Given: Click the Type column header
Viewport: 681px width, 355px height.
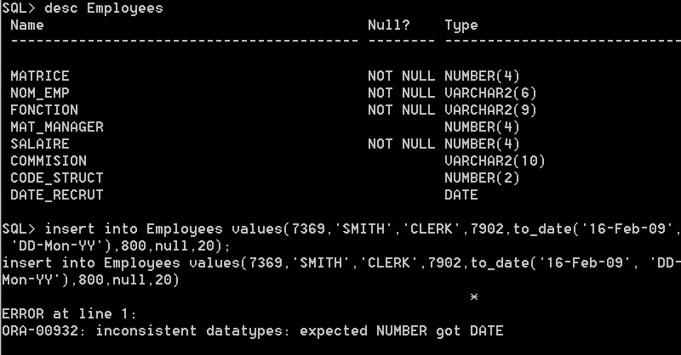Looking at the screenshot, I should click(x=461, y=26).
